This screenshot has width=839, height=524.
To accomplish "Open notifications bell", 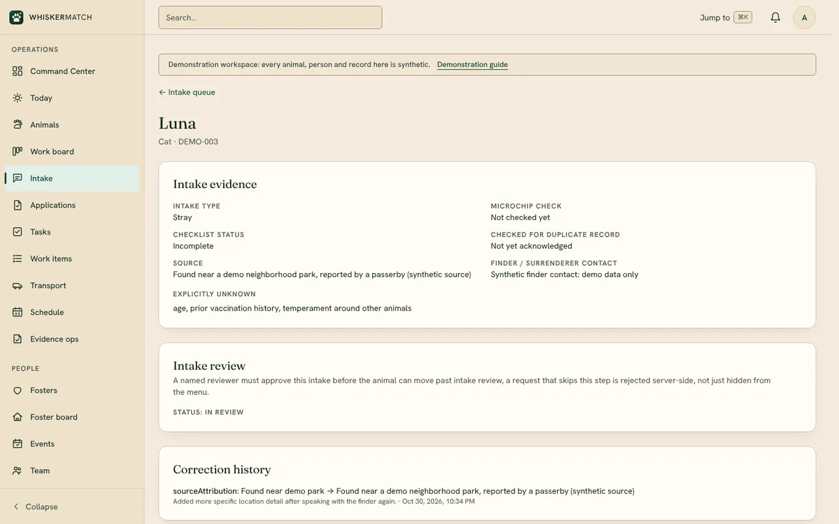I will point(775,18).
